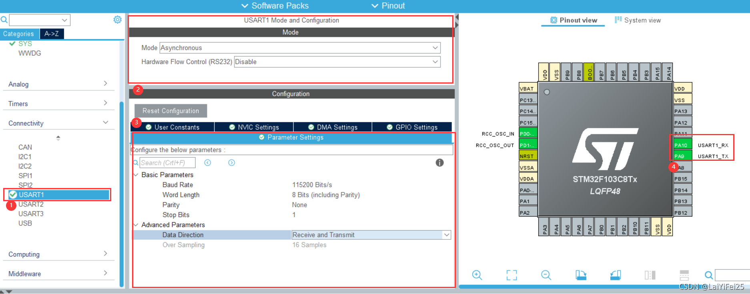Collapse the Advanced Parameters group
This screenshot has width=750, height=294.
[136, 225]
